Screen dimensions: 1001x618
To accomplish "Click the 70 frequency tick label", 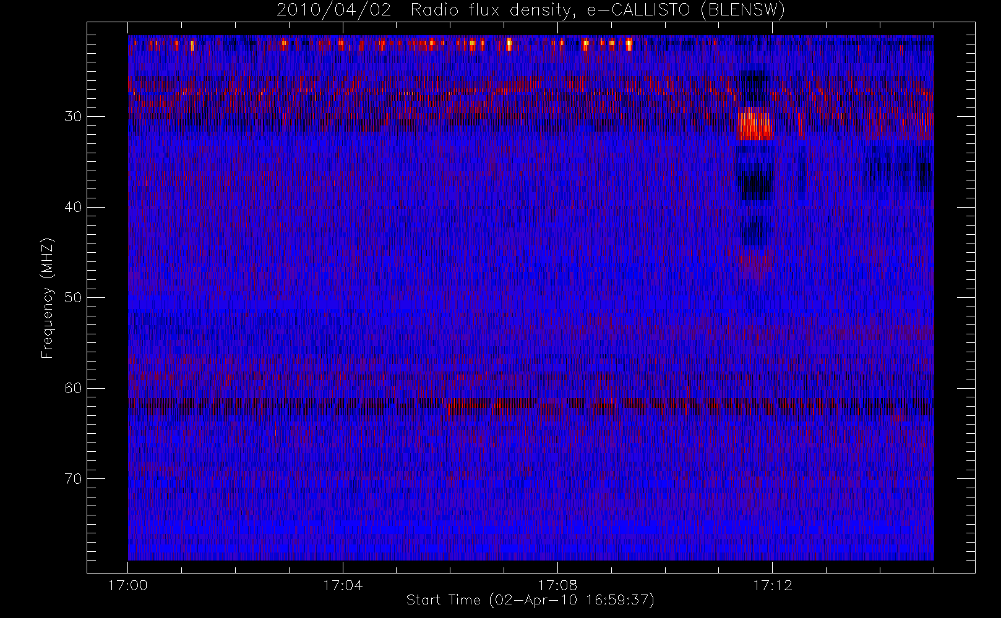I will (73, 479).
